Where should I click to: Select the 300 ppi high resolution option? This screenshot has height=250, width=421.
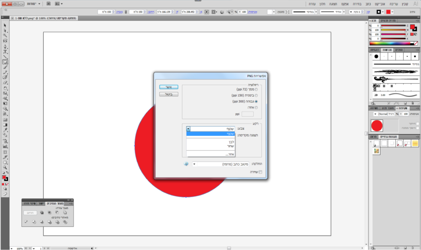[256, 101]
